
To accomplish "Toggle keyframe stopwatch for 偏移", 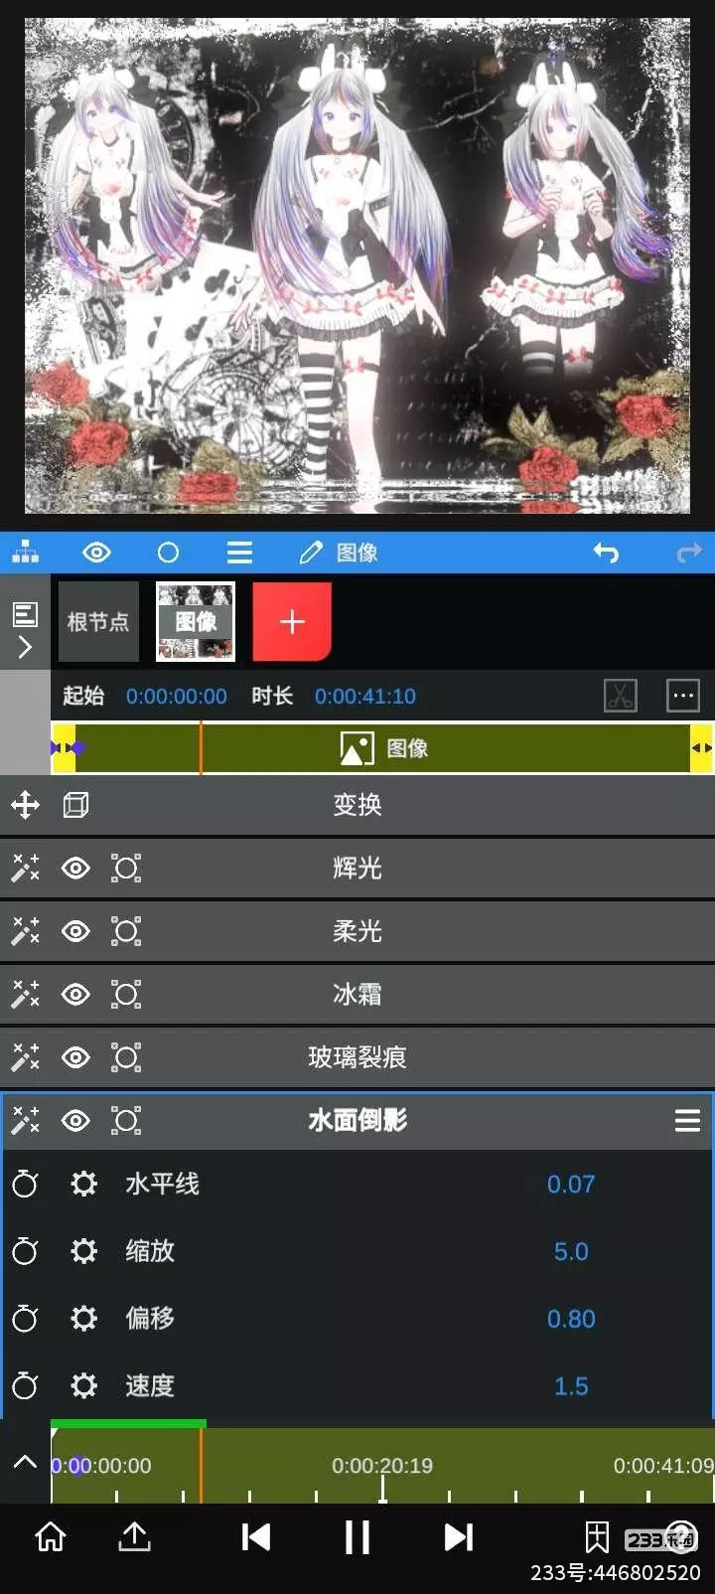I will click(x=25, y=1318).
